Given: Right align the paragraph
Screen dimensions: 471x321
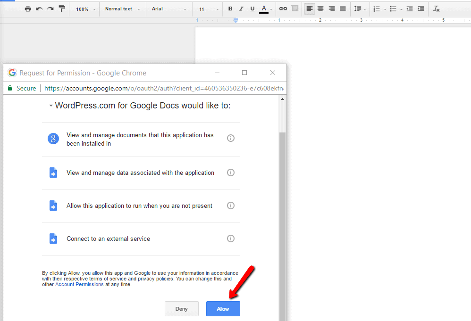Looking at the screenshot, I should tap(332, 8).
